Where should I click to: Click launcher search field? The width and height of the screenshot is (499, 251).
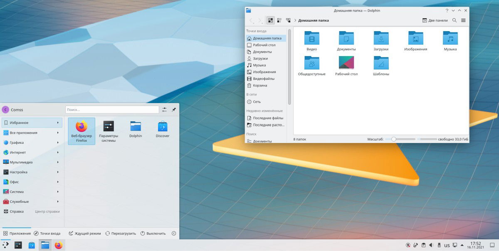pyautogui.click(x=112, y=110)
